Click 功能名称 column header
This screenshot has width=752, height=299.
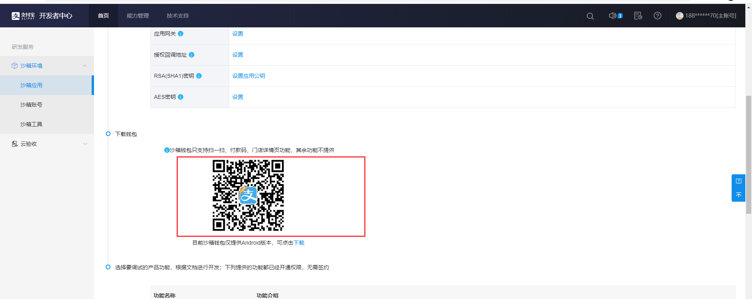coord(164,295)
